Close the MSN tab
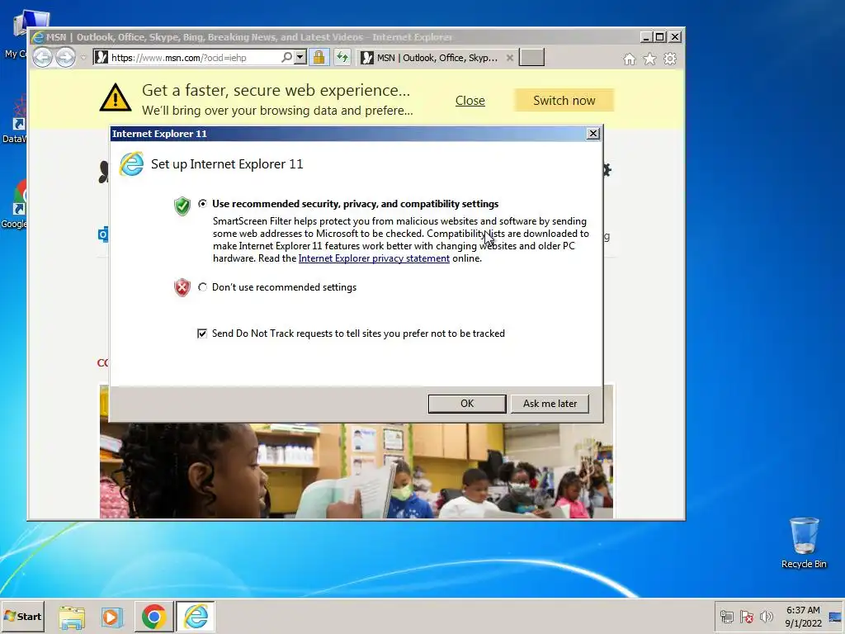This screenshot has height=634, width=845. pyautogui.click(x=509, y=58)
